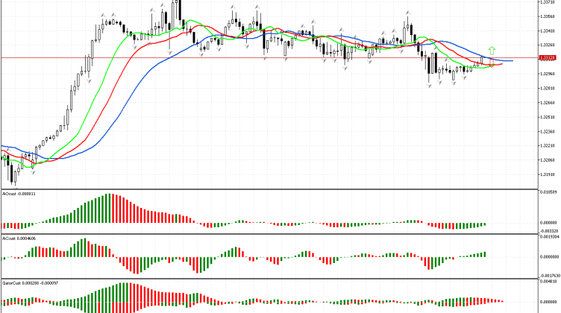Click the -0.0017630 ACcust scale value
561x313 pixels.
tap(548, 274)
